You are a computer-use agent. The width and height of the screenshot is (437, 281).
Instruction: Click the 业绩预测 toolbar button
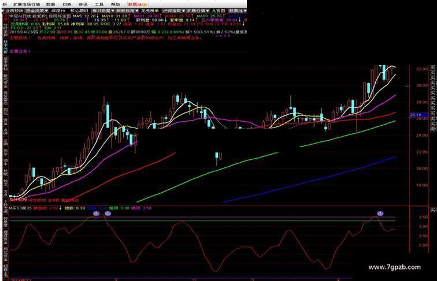click(13, 11)
